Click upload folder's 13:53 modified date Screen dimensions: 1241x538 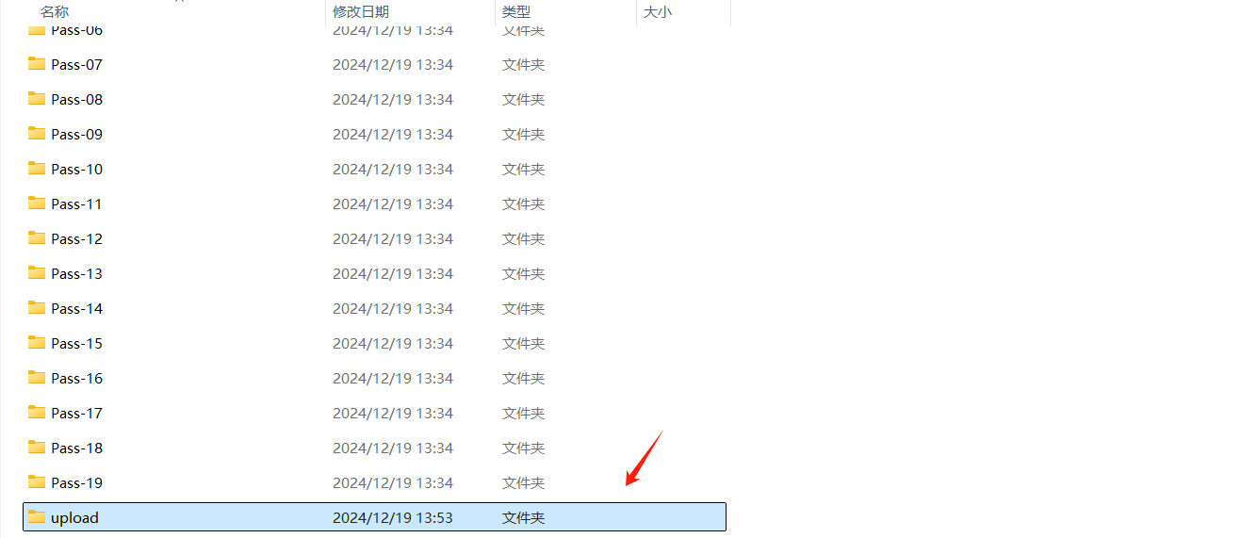[393, 517]
